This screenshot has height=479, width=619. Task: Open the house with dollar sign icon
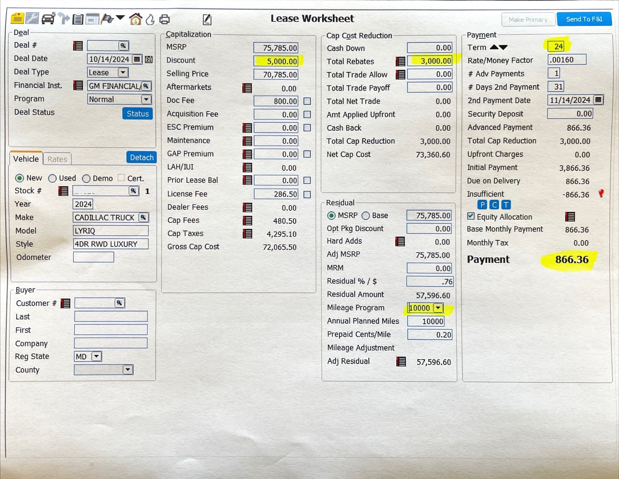coord(136,19)
